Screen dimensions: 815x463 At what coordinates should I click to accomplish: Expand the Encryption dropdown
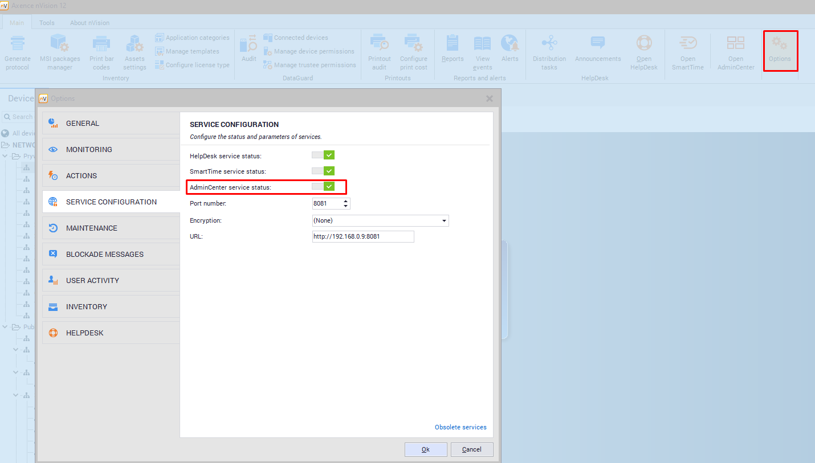(444, 220)
